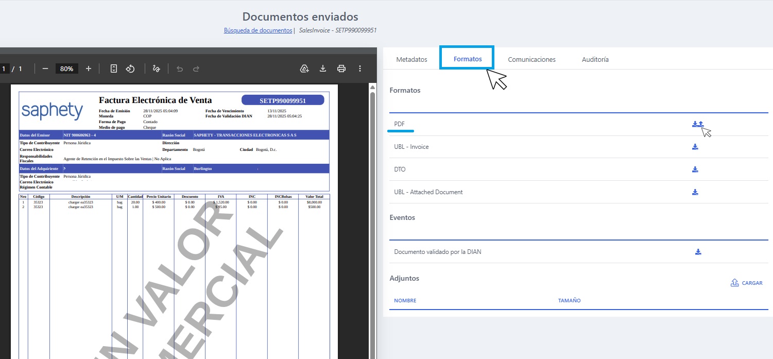Edit the 80% zoom level field
This screenshot has height=359, width=773.
tap(66, 69)
